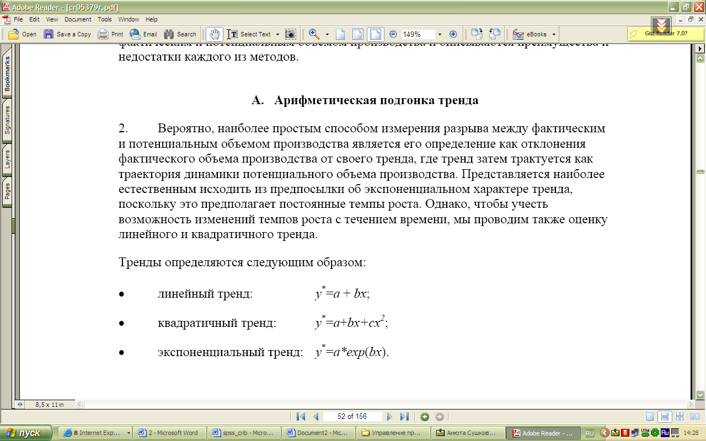Zoom in with the plus button
The height and width of the screenshot is (441, 706).
pos(453,34)
